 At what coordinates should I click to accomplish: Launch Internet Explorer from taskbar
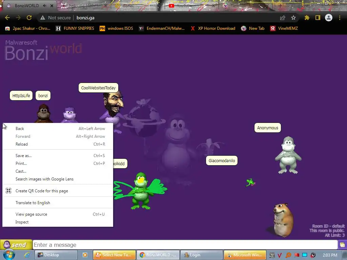click(x=27, y=255)
